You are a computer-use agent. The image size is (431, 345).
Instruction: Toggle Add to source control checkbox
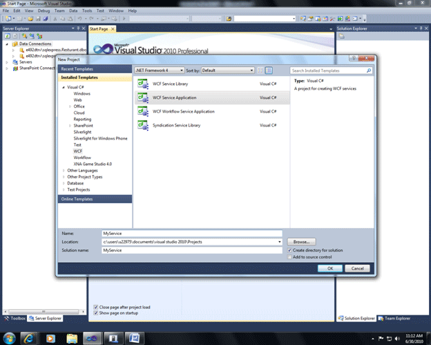click(x=289, y=257)
